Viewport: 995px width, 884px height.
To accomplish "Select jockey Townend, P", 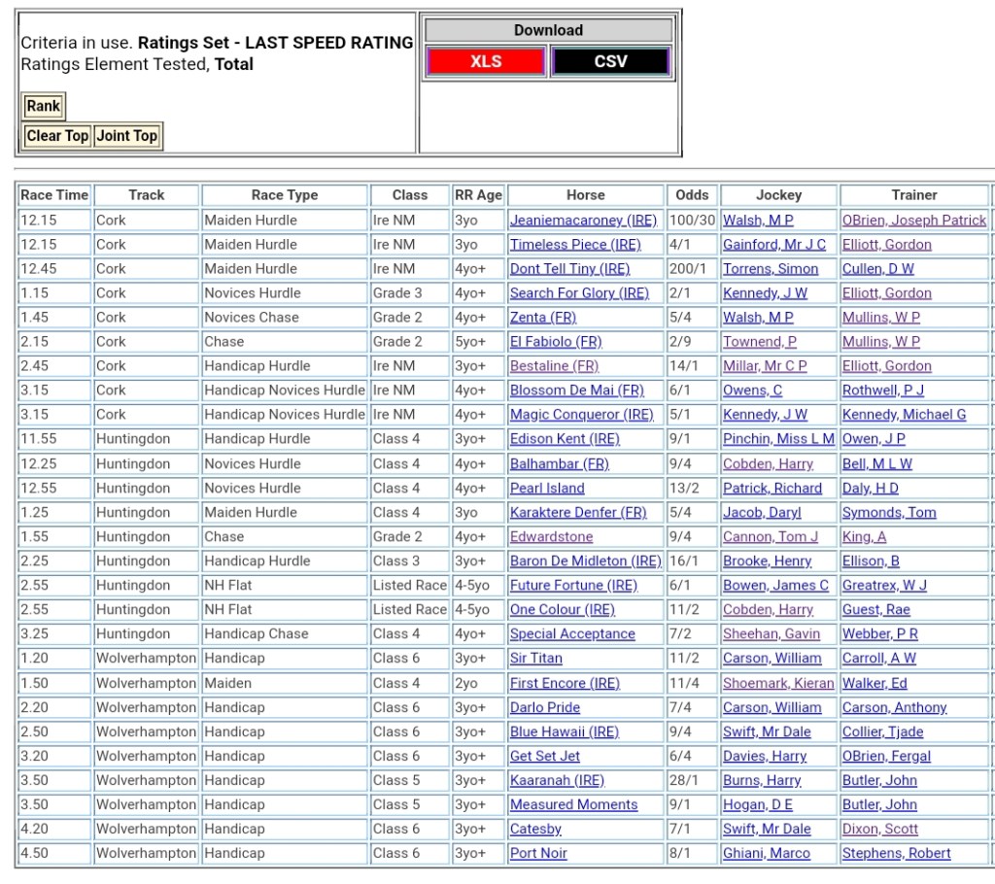I will point(759,342).
